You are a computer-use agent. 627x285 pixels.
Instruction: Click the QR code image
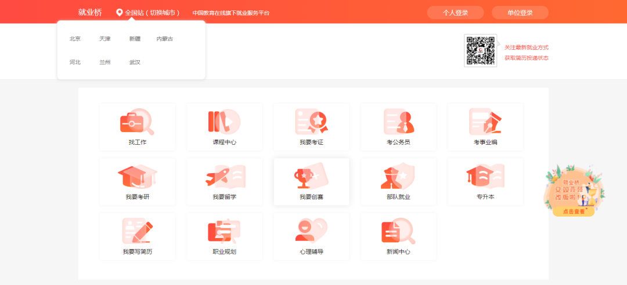(x=480, y=51)
